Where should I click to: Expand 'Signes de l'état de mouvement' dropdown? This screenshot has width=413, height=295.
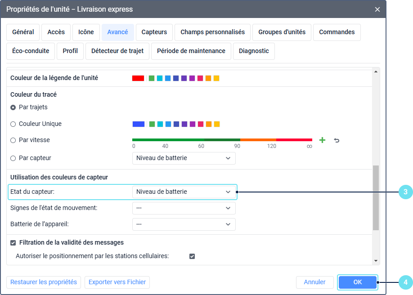point(184,208)
